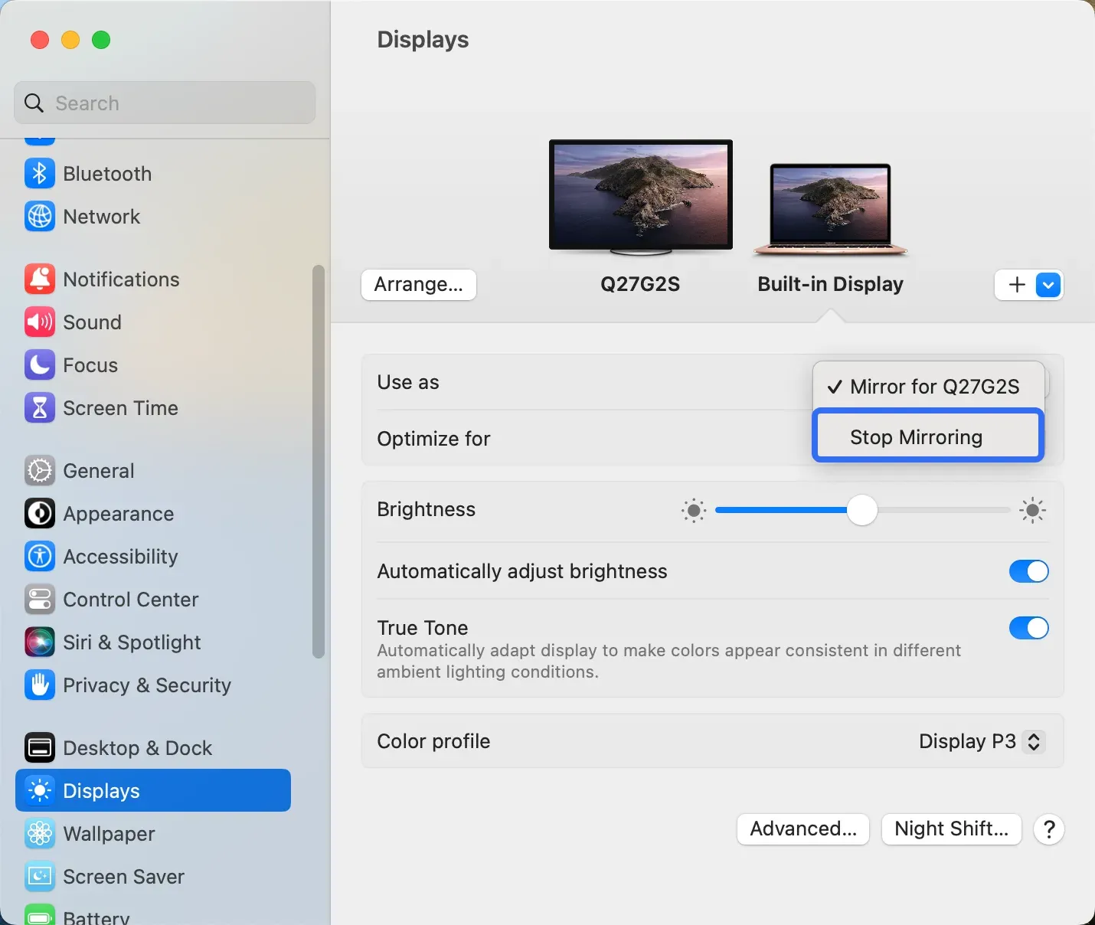Click the Focus moon icon
The width and height of the screenshot is (1095, 925).
(x=40, y=365)
